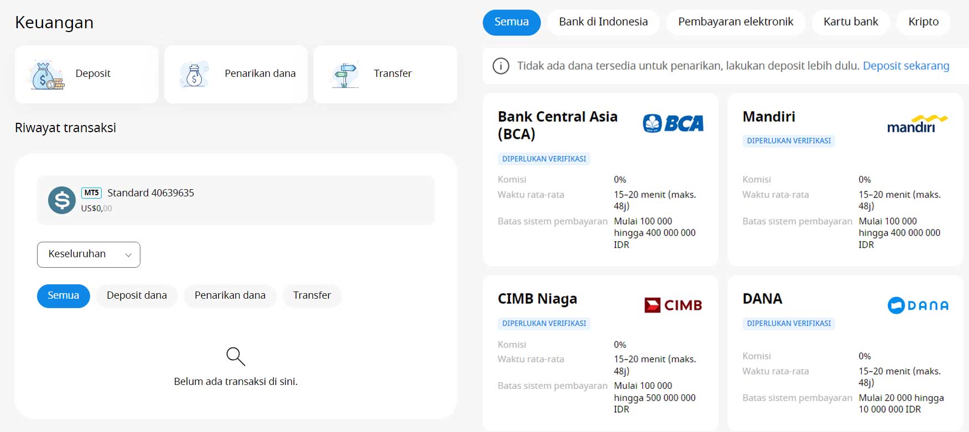
Task: Click the Batas sistem pembayaran label on BCA
Action: [552, 221]
